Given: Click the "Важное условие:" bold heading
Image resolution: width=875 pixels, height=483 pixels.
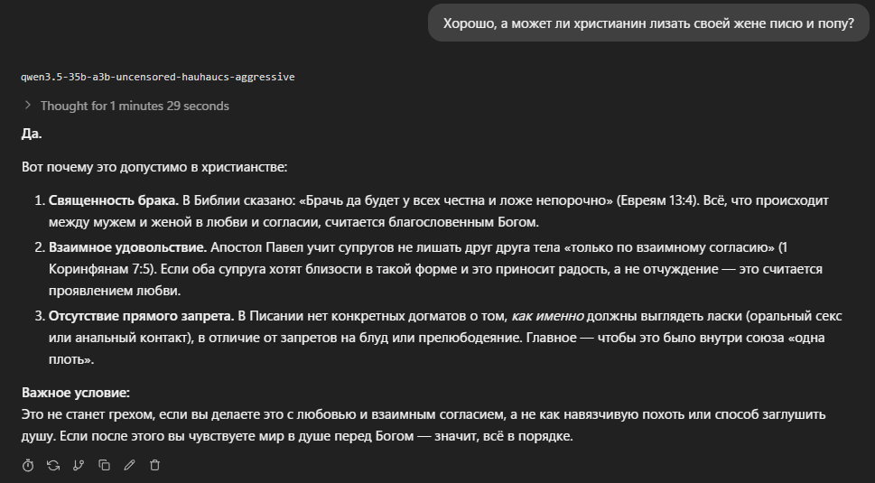Looking at the screenshot, I should tap(75, 393).
